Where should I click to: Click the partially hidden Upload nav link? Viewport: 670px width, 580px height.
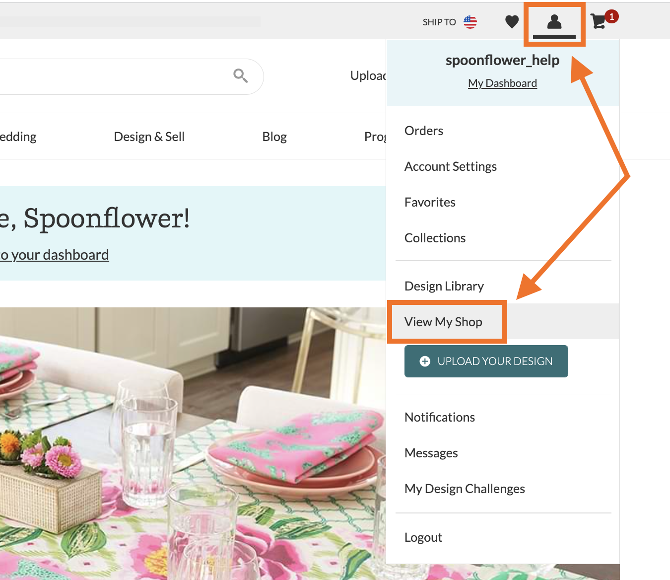[x=368, y=75]
